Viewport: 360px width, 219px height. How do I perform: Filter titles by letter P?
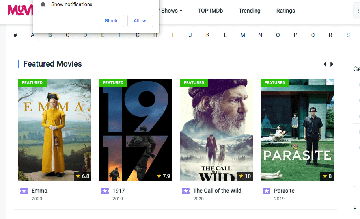[x=295, y=35]
